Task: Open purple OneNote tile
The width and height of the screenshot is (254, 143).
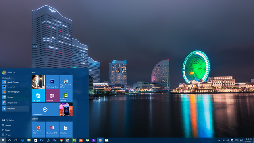Action: tap(52, 96)
